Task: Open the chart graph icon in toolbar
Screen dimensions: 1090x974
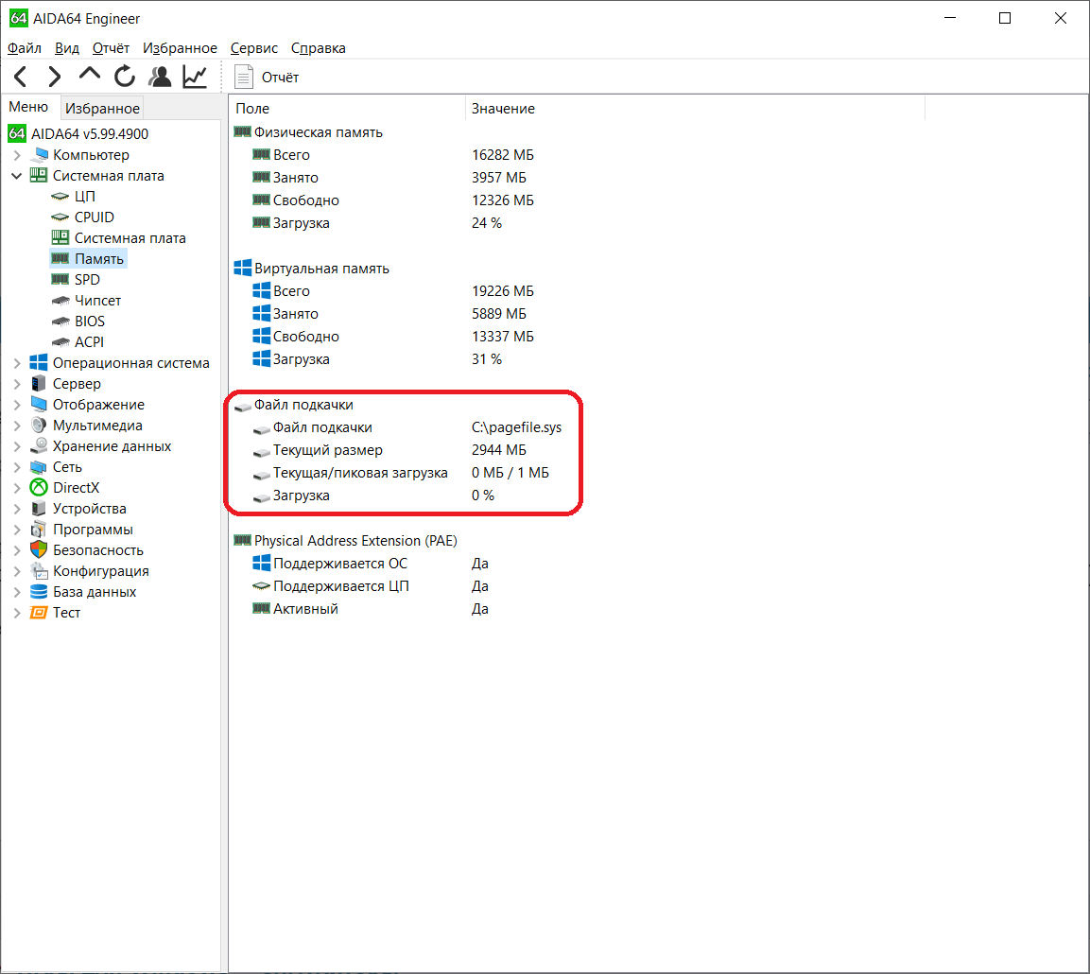Action: (195, 77)
